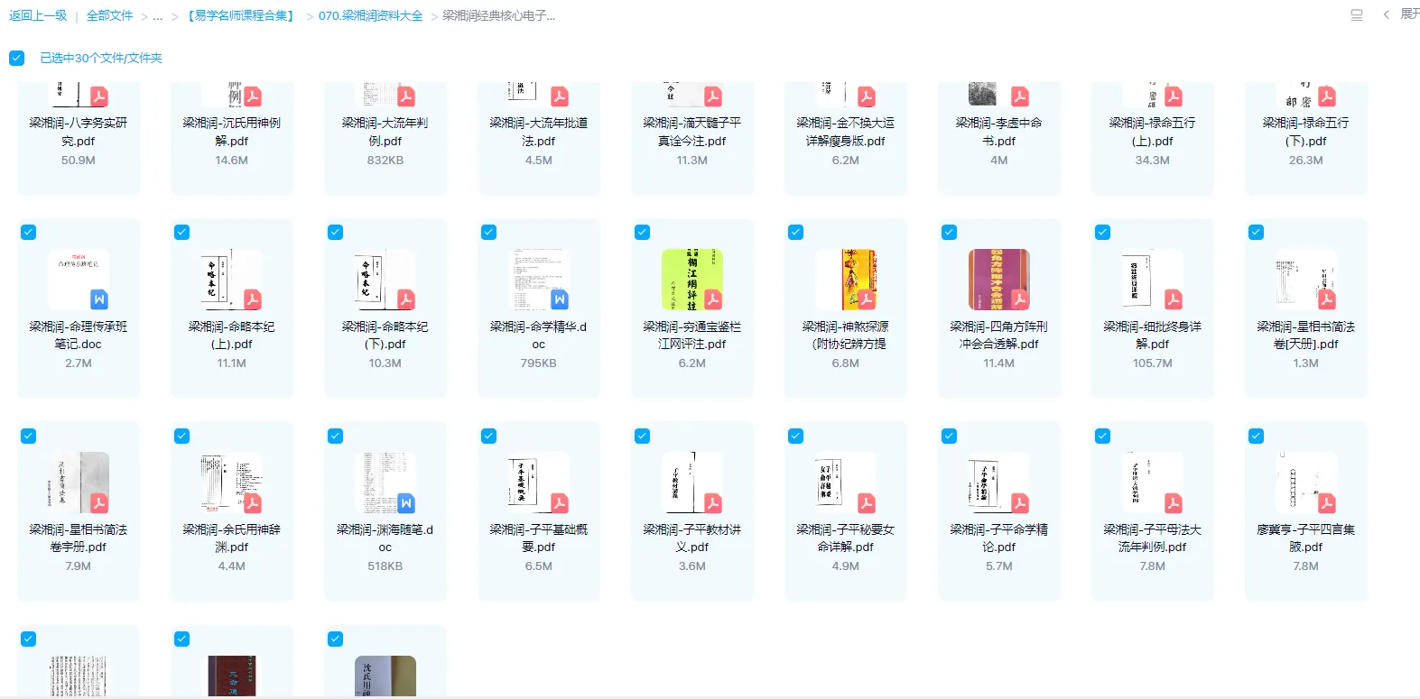The height and width of the screenshot is (699, 1420).
Task: Click the filename 梁湘润-李虚中命书.pdf
Action: 999,132
